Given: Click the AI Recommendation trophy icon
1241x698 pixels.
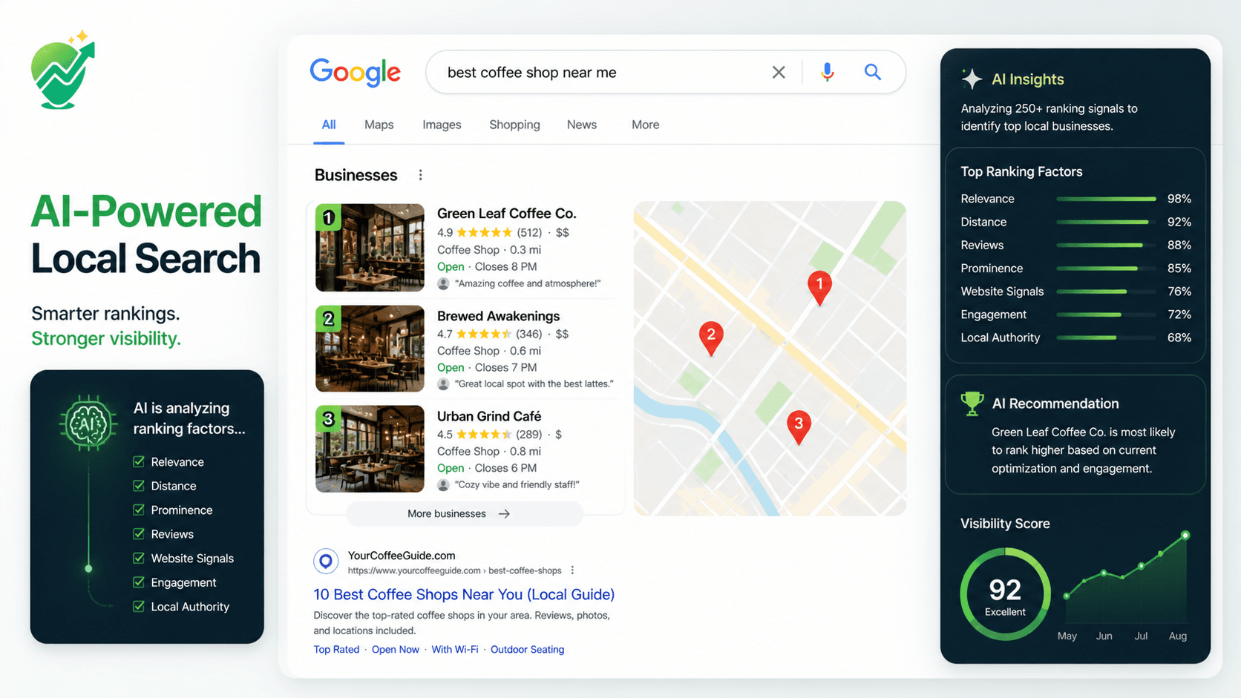Looking at the screenshot, I should point(972,404).
